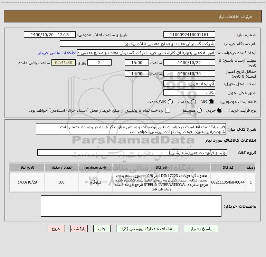Click the empty توضیحات خریدار text area
Image resolution: width=266 pixels, height=257 pixels.
click(131, 206)
